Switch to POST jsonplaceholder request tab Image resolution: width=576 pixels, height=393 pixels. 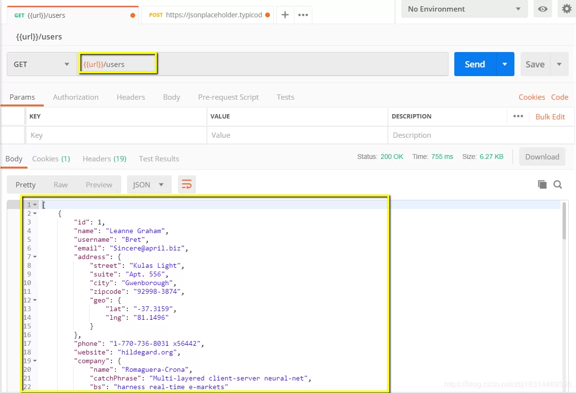pyautogui.click(x=207, y=15)
